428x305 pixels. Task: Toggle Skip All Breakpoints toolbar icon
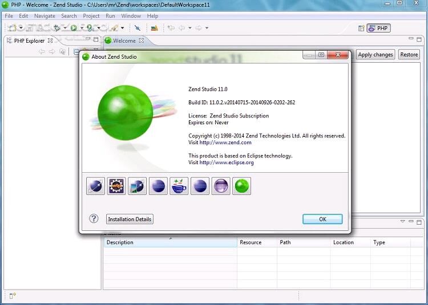pos(138,28)
